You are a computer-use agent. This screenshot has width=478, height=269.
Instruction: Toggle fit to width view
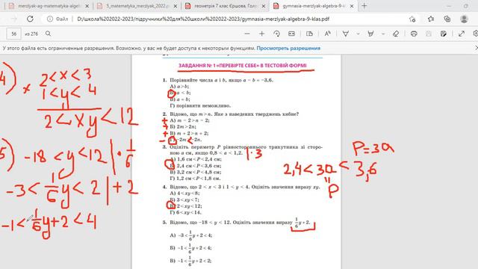(x=291, y=34)
